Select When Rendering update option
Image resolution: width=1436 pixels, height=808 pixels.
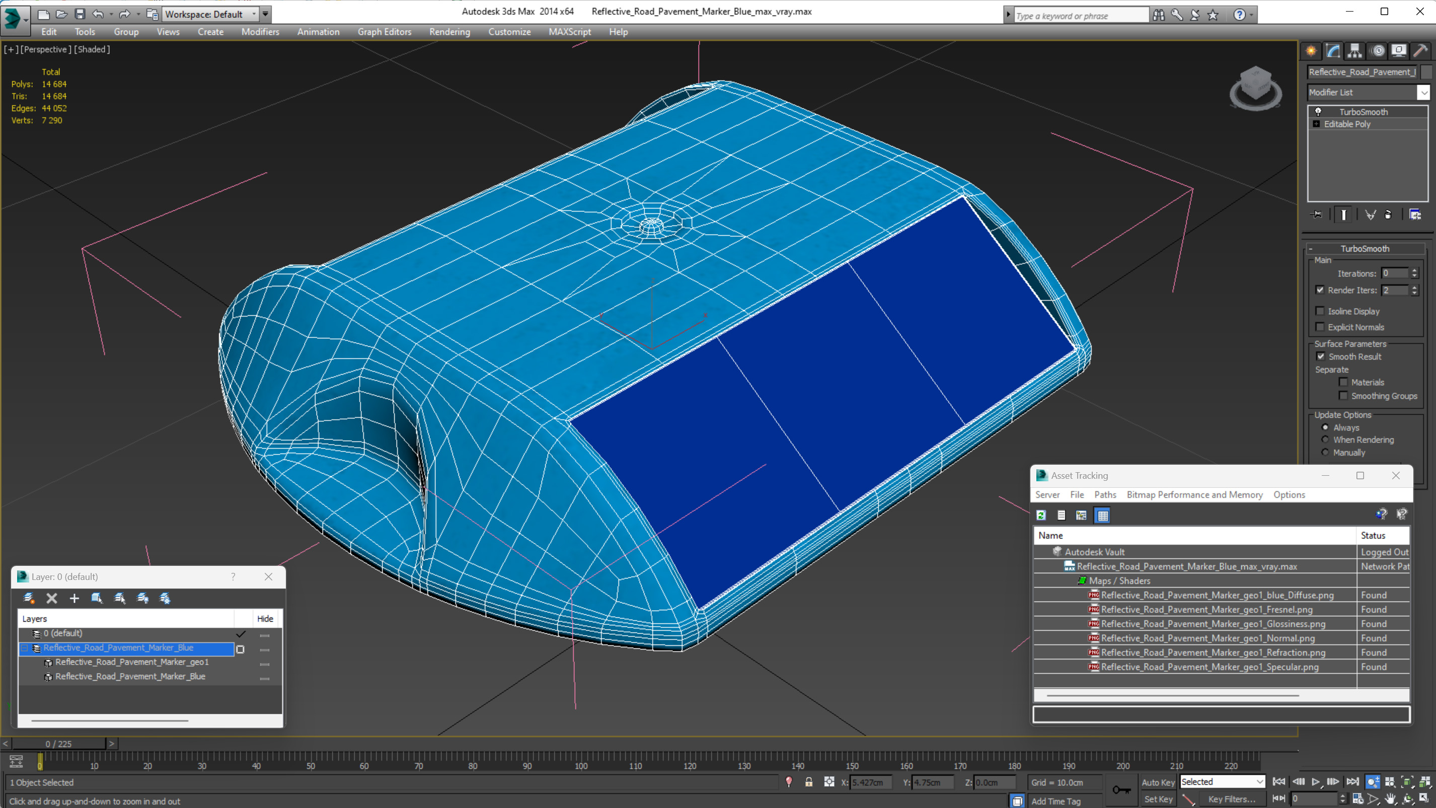1326,439
